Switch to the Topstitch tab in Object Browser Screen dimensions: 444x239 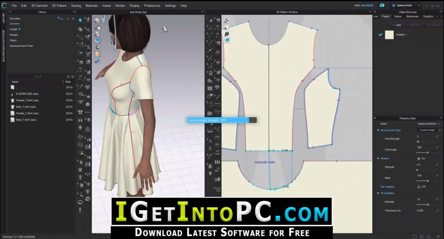click(428, 17)
